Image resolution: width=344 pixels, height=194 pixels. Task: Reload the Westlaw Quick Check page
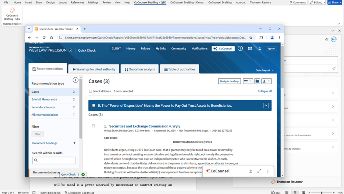pos(44,38)
